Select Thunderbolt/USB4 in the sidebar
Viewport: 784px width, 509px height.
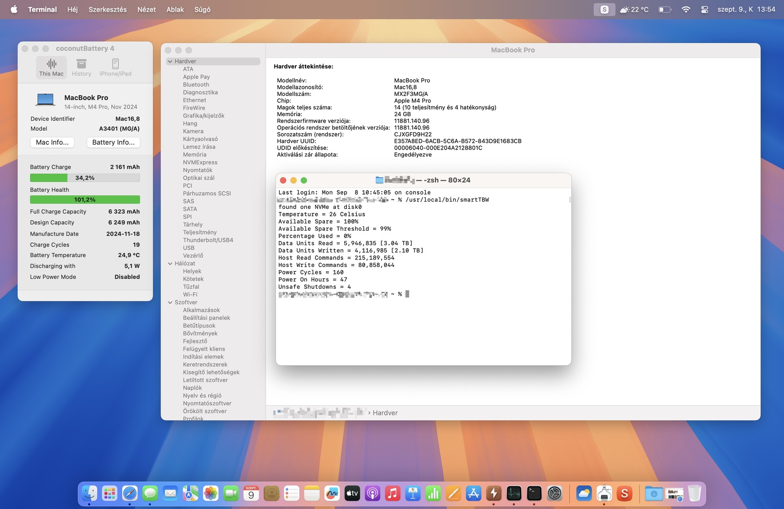click(208, 240)
